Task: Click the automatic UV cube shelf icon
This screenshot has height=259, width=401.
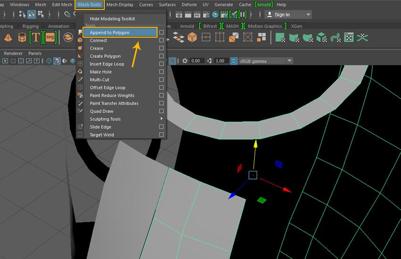Action: [x=321, y=38]
